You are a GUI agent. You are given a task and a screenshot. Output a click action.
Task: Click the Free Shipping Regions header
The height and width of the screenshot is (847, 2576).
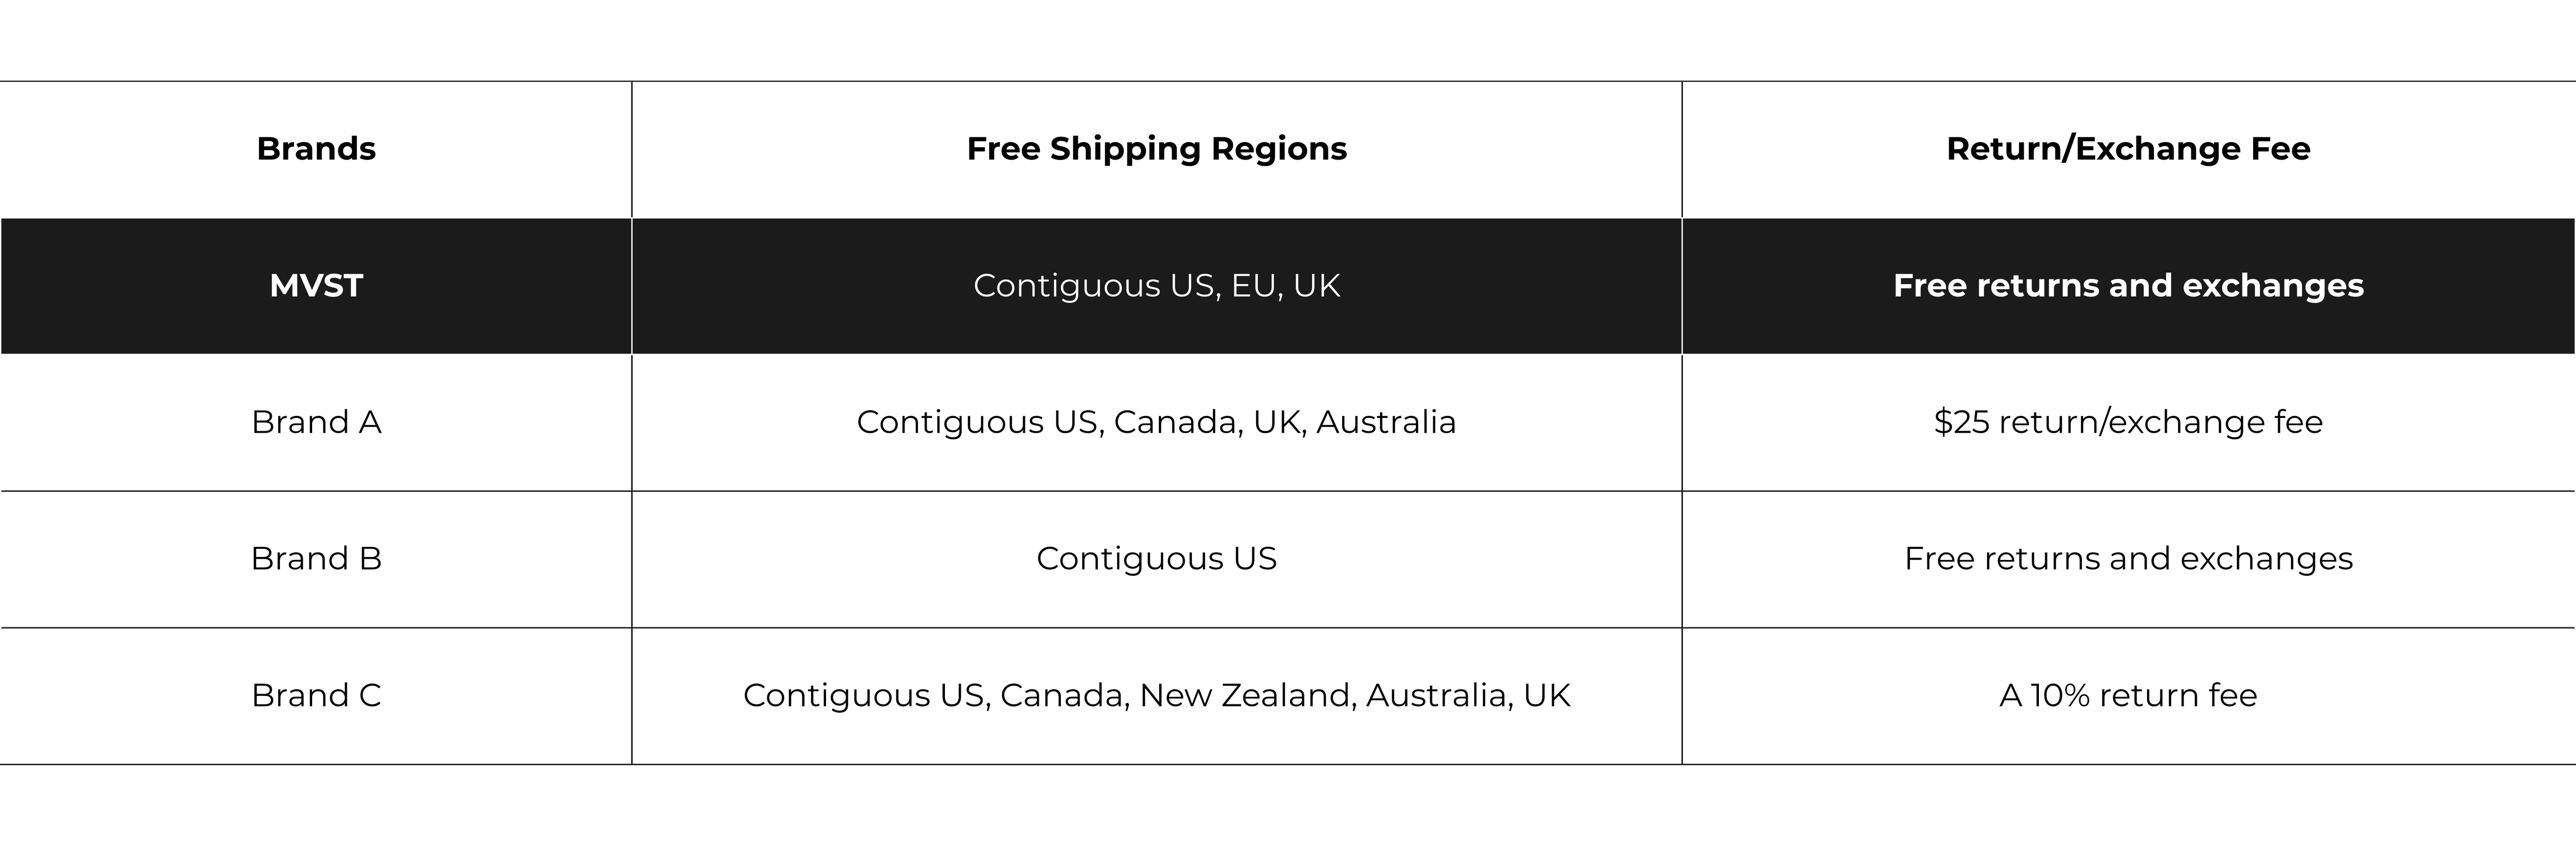tap(1156, 149)
